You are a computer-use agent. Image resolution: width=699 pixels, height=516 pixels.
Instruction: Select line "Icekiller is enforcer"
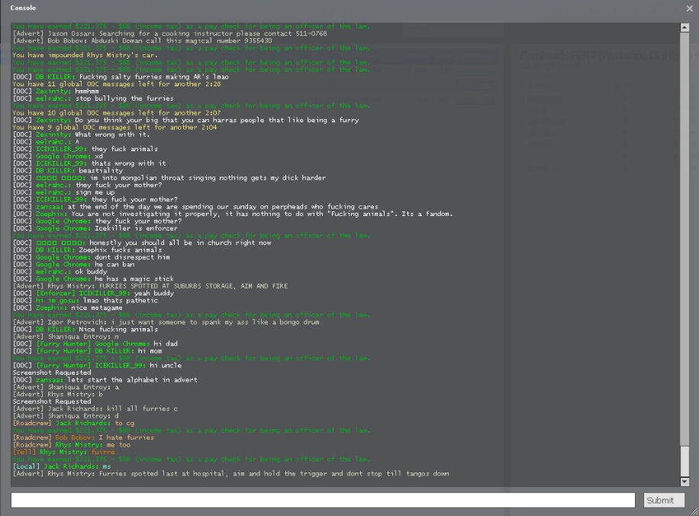pos(95,228)
